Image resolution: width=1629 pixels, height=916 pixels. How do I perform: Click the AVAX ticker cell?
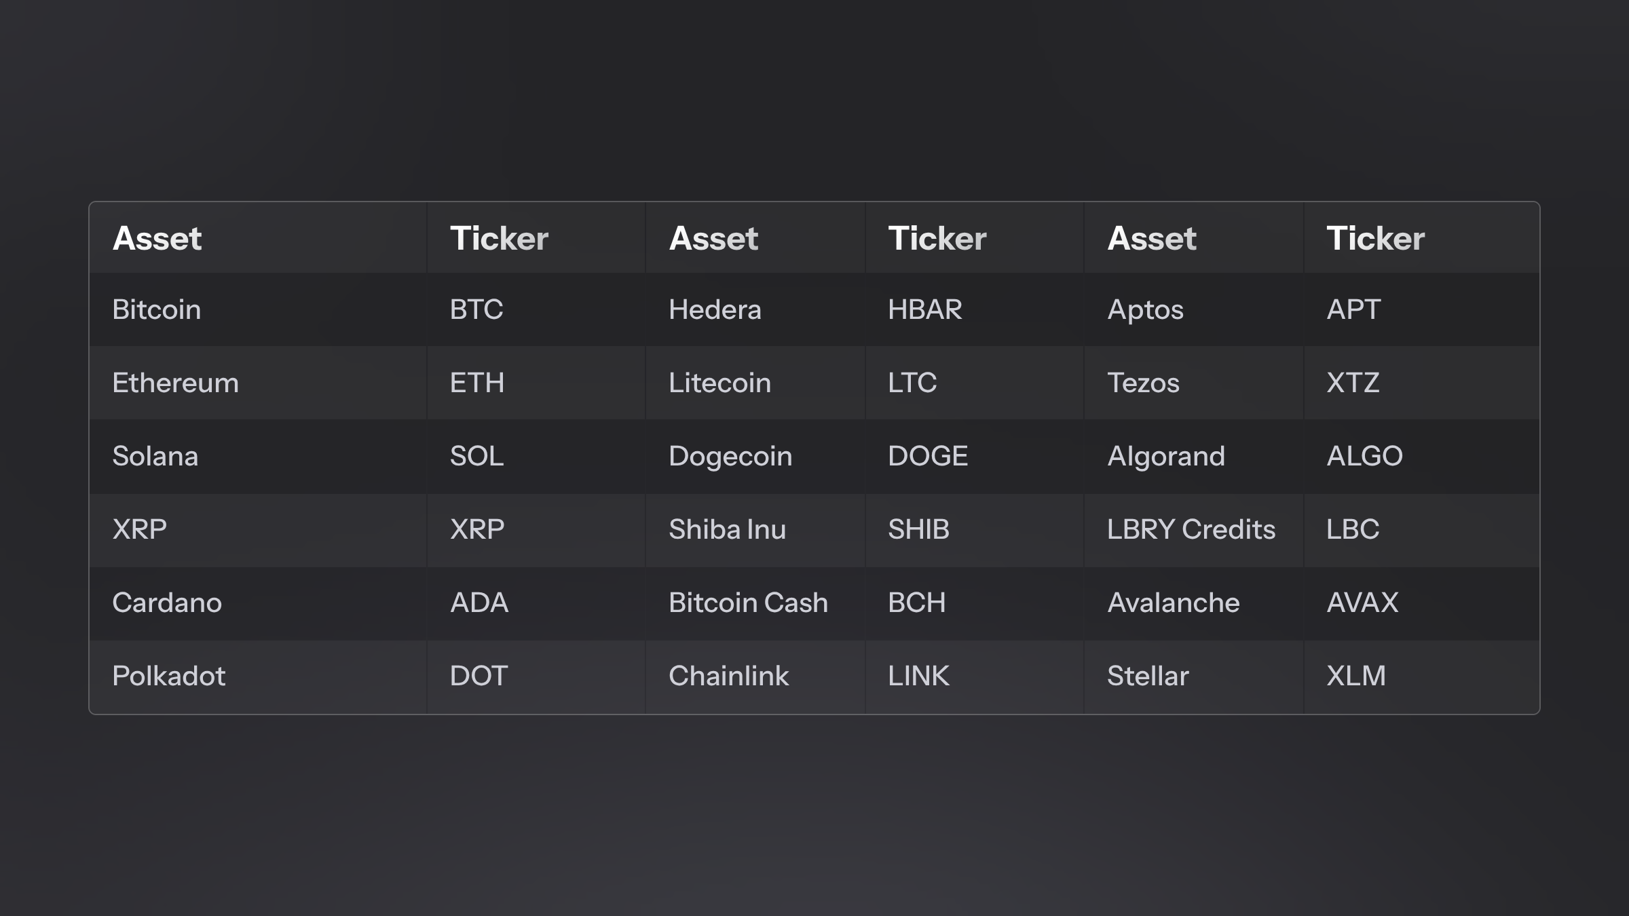tap(1362, 603)
